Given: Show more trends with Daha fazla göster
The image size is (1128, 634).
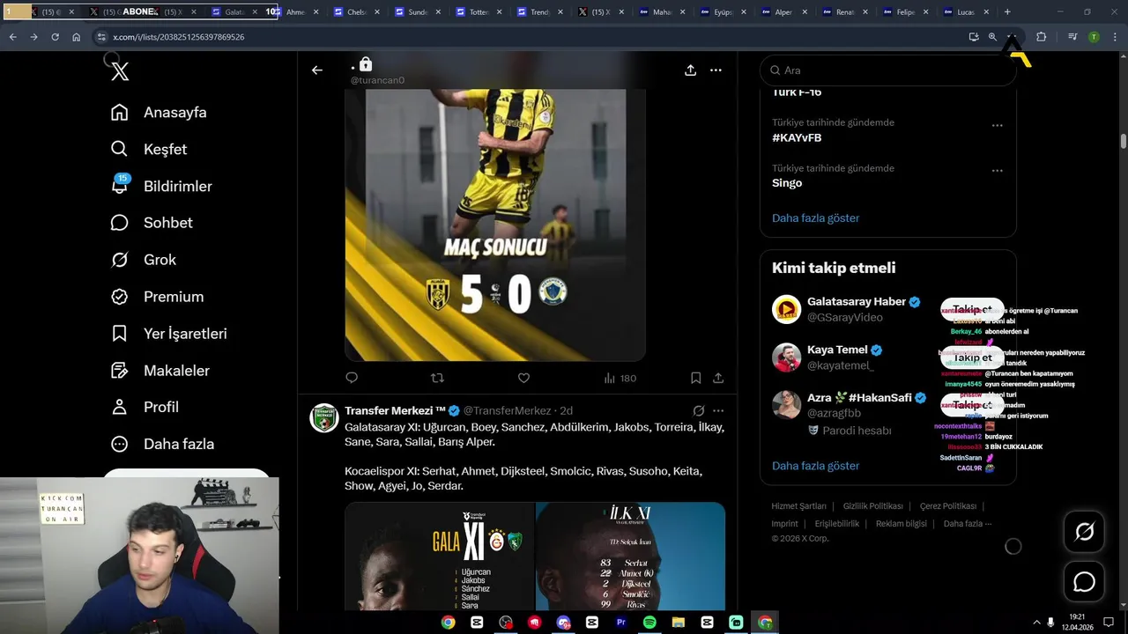Looking at the screenshot, I should click(x=815, y=218).
